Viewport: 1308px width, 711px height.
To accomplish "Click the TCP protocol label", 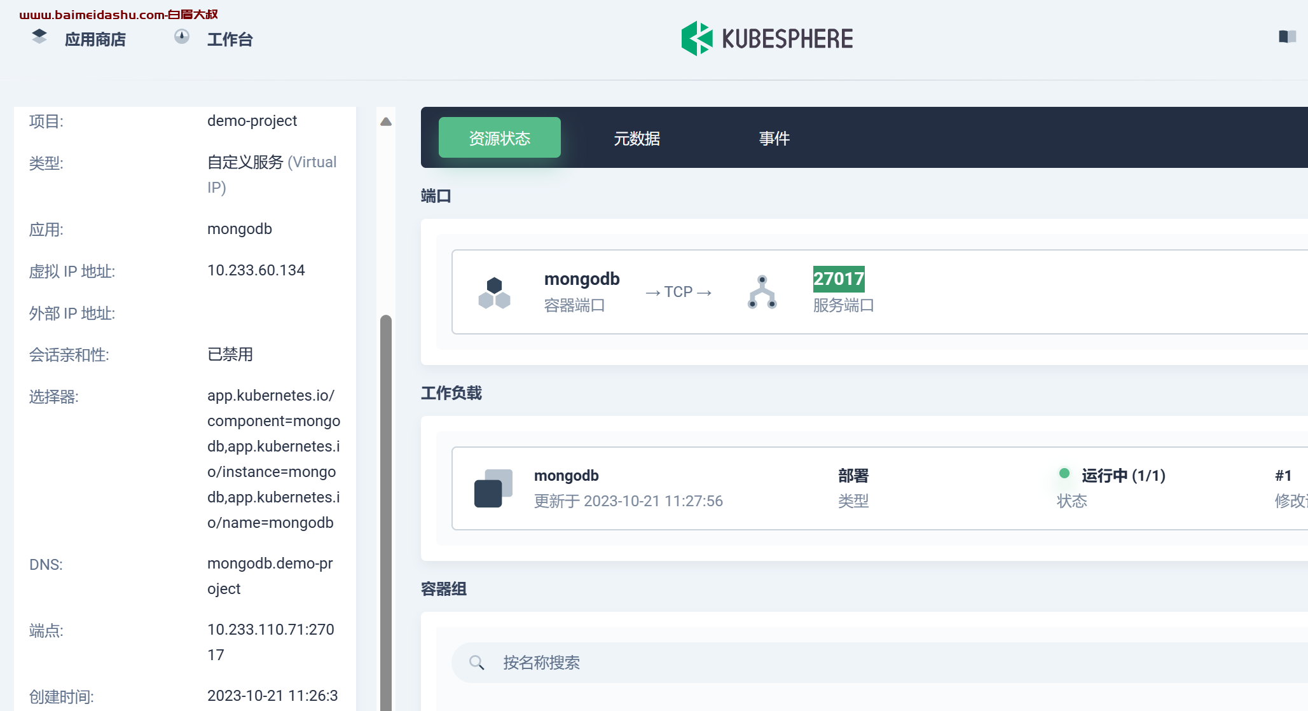I will (678, 292).
